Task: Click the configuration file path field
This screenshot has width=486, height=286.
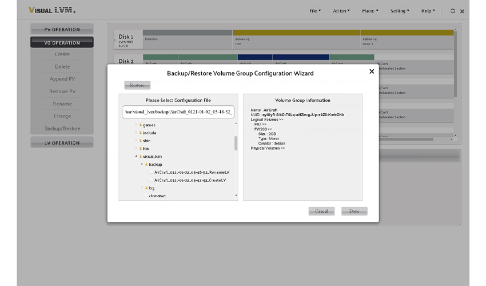Action: [x=178, y=113]
